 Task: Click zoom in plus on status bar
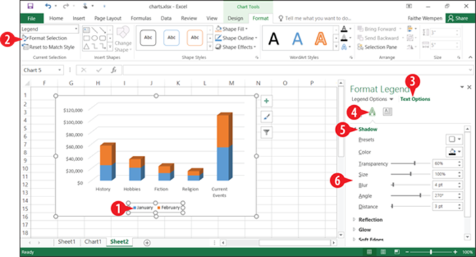[x=455, y=252]
